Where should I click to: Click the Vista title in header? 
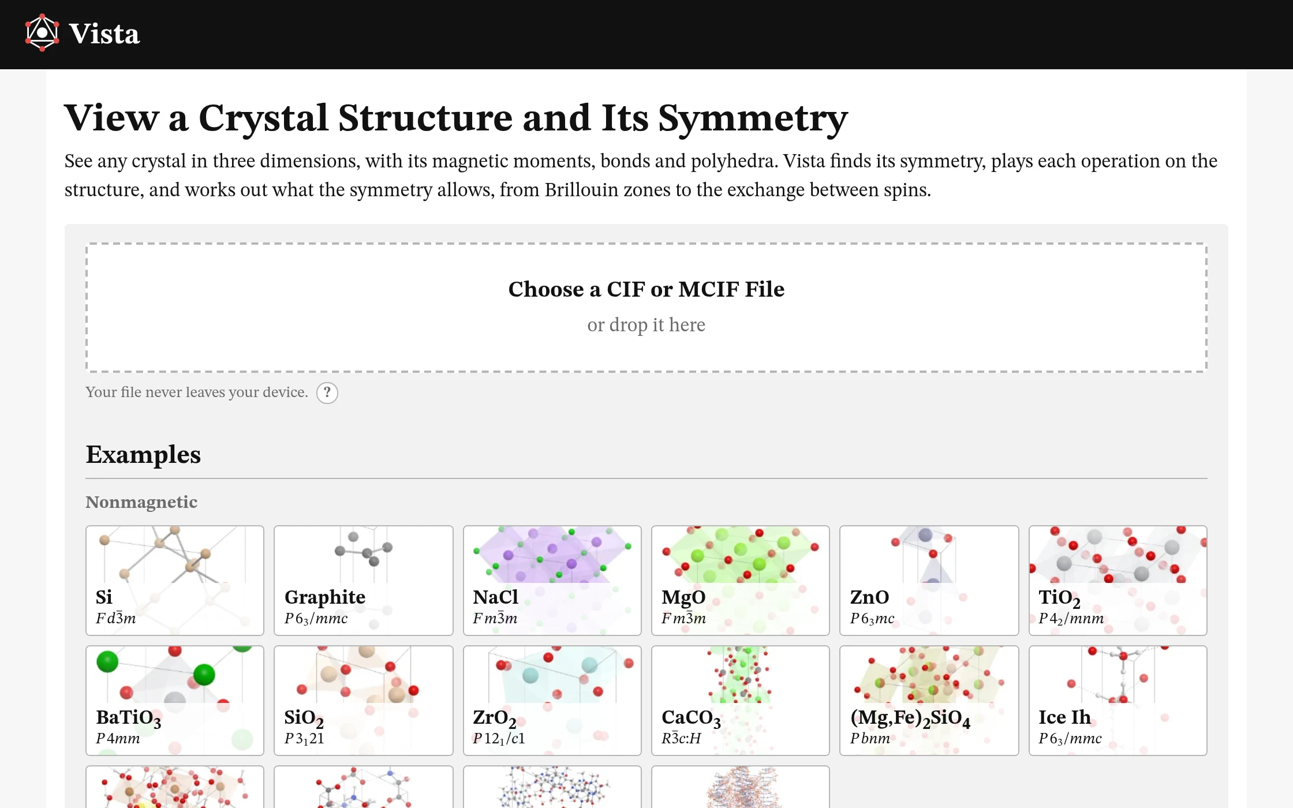tap(104, 34)
